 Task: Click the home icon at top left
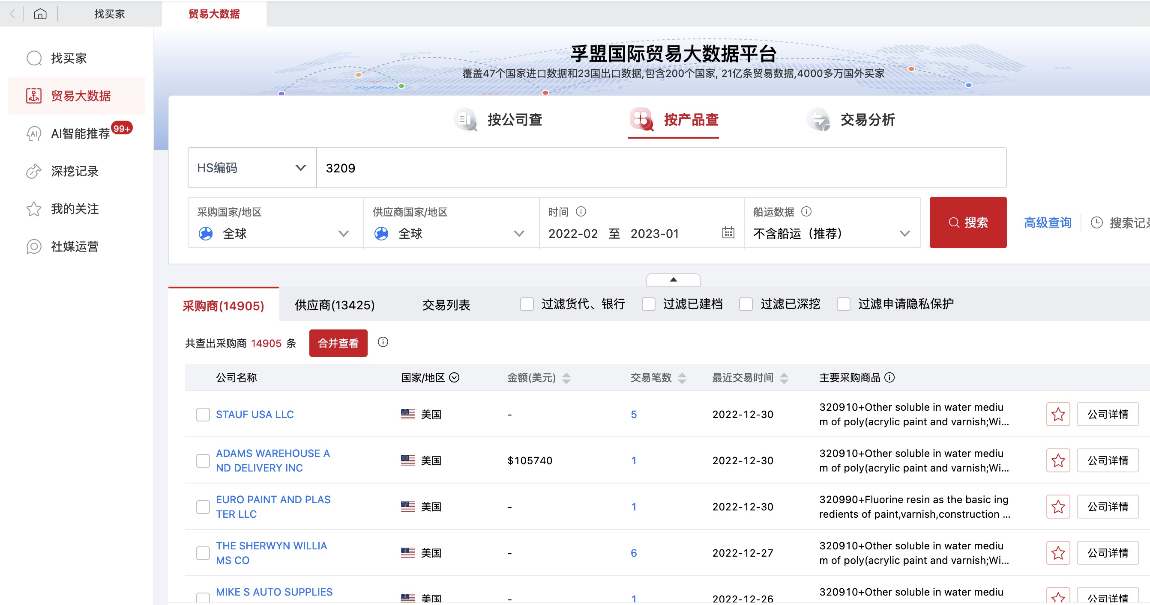[40, 14]
